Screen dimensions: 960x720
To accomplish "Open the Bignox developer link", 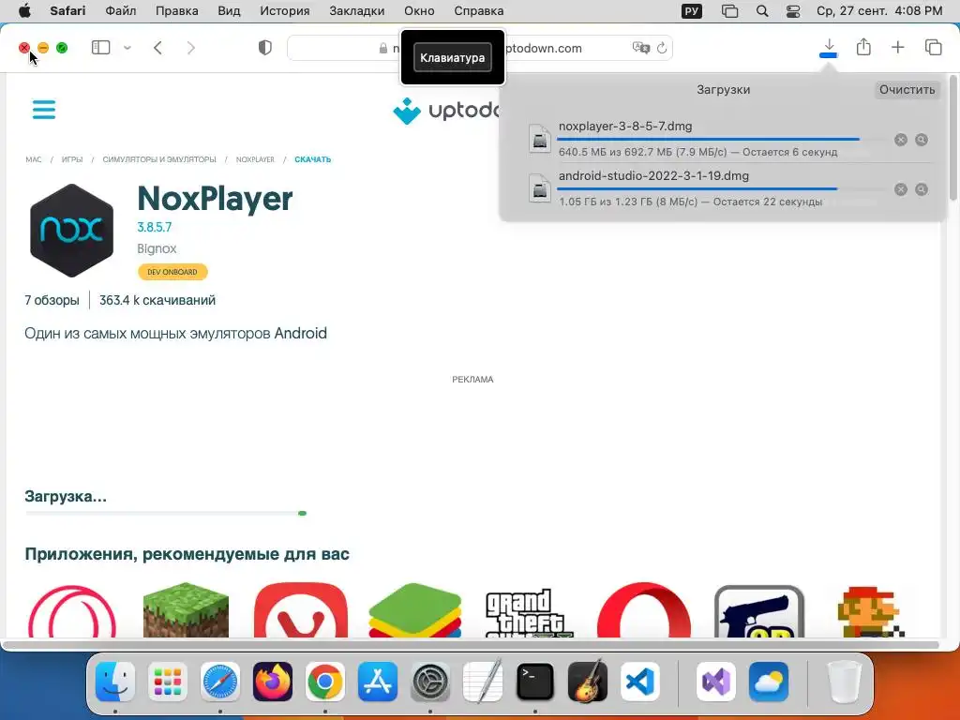I will (x=157, y=248).
